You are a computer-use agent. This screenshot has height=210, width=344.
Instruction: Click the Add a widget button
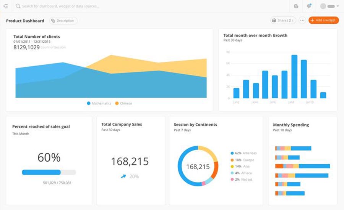(x=324, y=21)
